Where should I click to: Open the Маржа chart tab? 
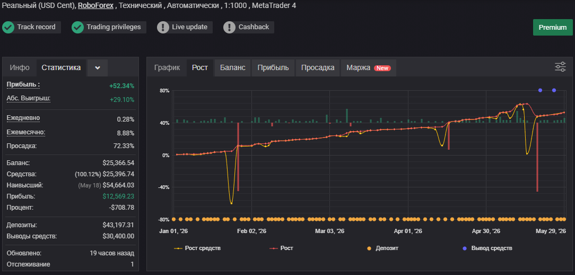[369, 67]
